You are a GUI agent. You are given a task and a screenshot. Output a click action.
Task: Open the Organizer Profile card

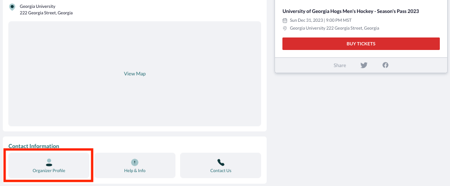[49, 165]
